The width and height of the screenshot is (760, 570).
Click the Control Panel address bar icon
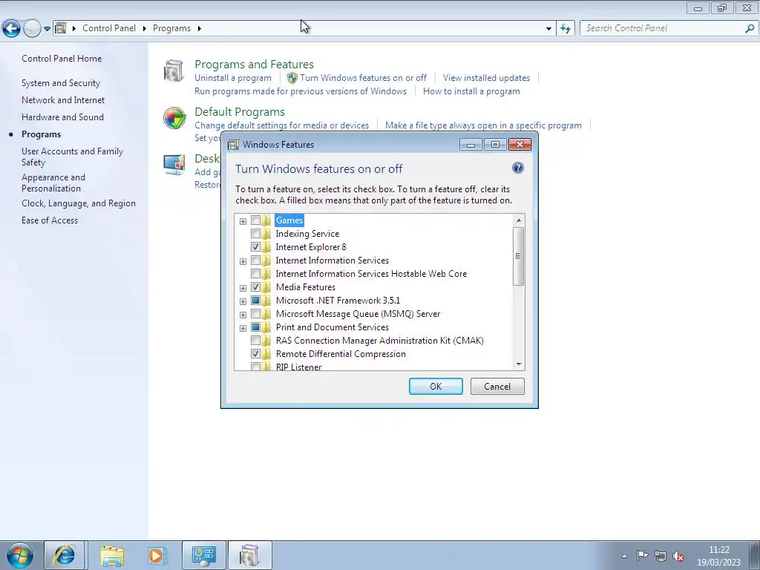point(61,28)
